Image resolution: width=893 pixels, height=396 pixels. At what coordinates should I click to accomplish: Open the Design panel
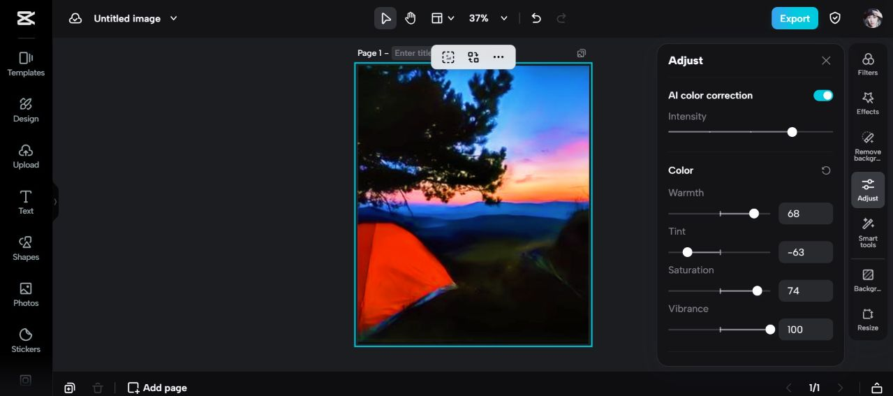coord(26,110)
